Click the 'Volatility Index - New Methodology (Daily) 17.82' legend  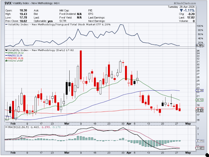(x=41, y=50)
